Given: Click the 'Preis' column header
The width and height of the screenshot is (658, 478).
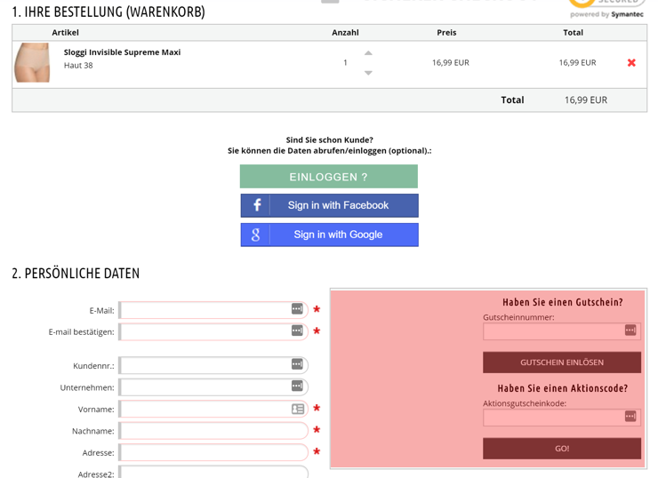Looking at the screenshot, I should [446, 33].
